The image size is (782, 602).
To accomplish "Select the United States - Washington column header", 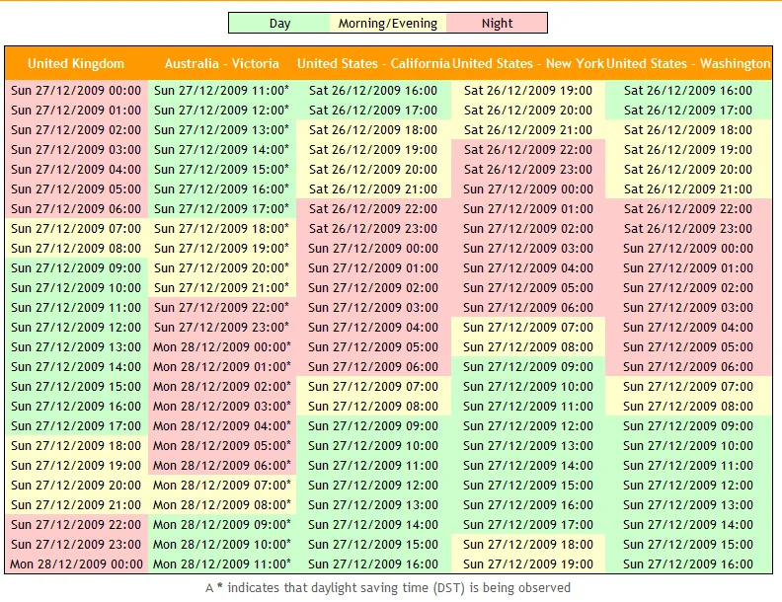I will click(688, 63).
